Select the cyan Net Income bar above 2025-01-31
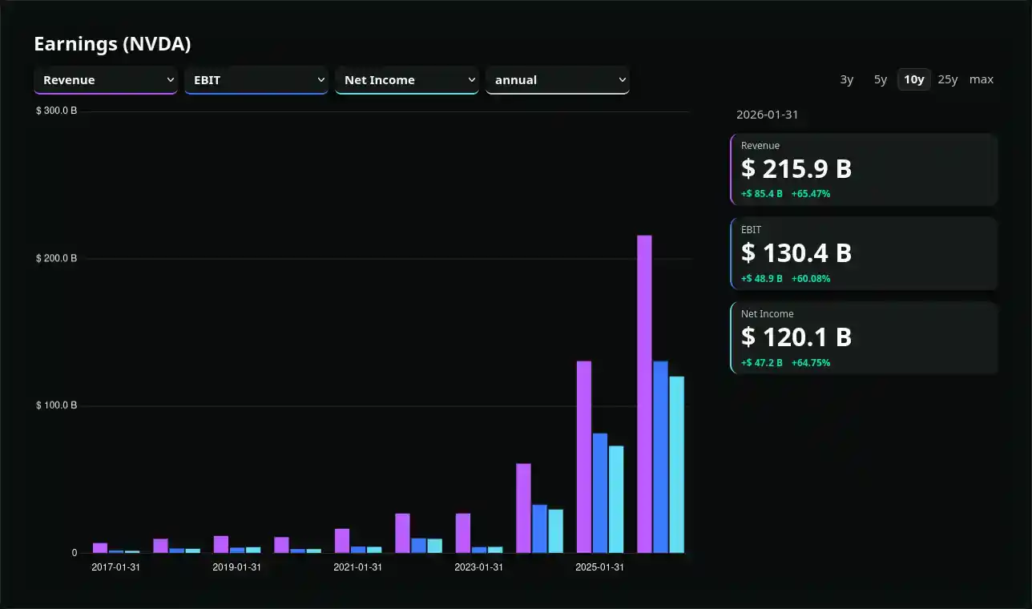Screen dimensions: 1032x609 click(x=616, y=499)
